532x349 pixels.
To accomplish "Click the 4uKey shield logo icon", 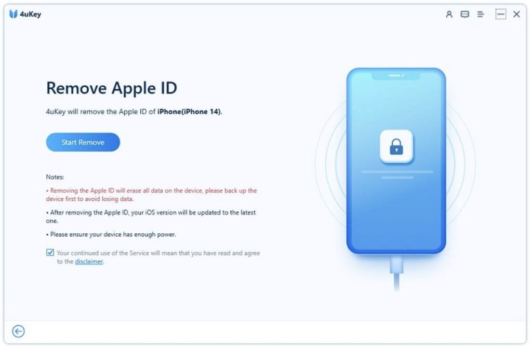I will coord(13,14).
